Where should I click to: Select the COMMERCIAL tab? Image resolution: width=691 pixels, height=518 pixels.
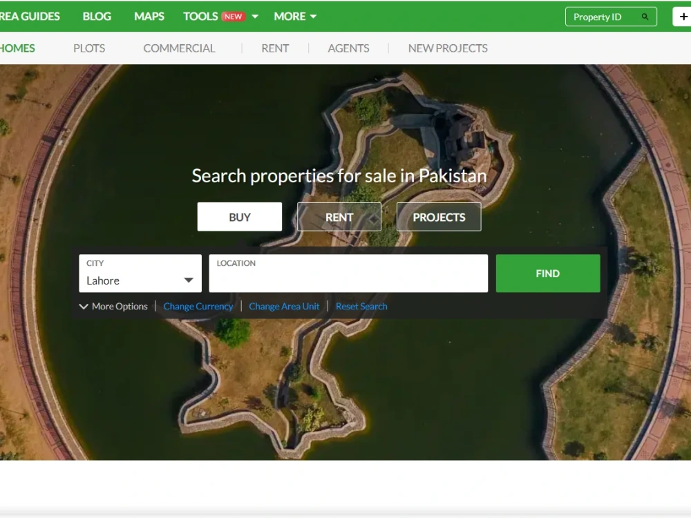(179, 48)
